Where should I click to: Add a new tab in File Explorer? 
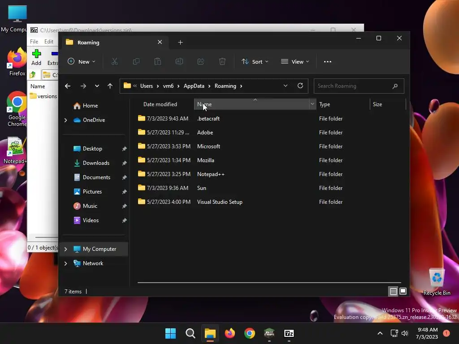[180, 43]
